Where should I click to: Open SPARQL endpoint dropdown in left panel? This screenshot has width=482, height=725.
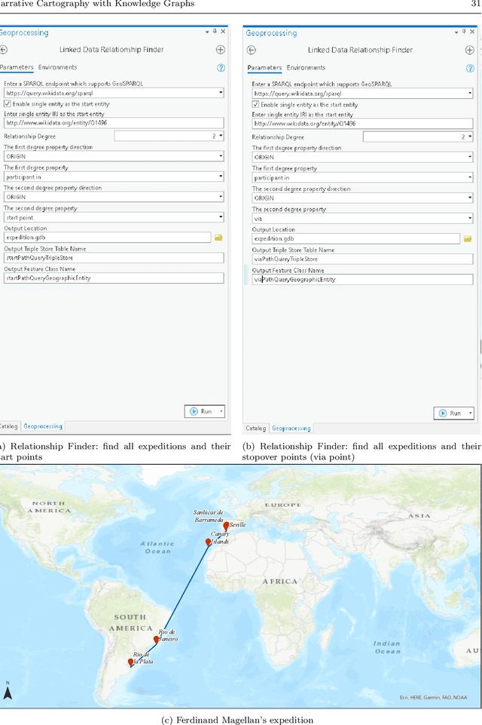(x=221, y=93)
